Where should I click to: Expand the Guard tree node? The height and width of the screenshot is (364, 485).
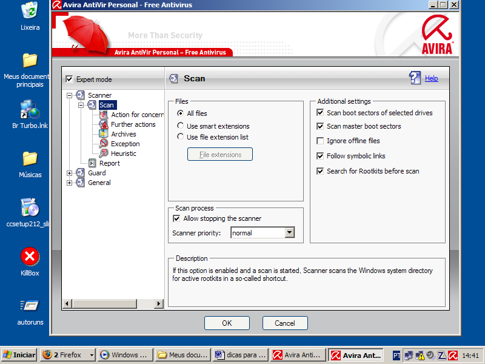coord(69,173)
